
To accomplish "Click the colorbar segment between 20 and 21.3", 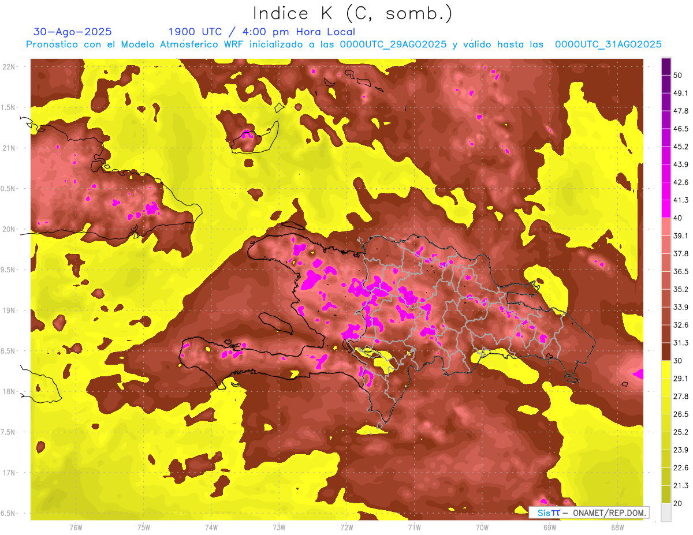I will 666,495.
